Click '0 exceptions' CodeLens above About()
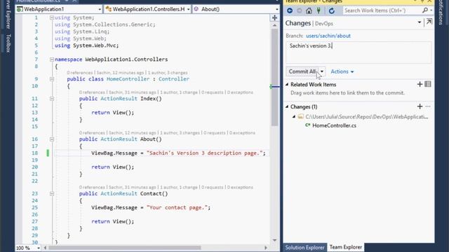The image size is (449, 252). point(242,133)
